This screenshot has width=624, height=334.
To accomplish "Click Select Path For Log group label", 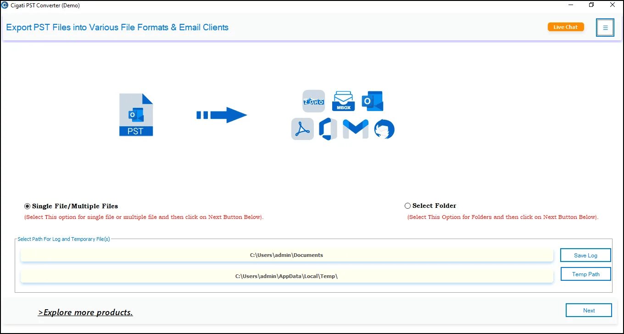I will tap(64, 239).
